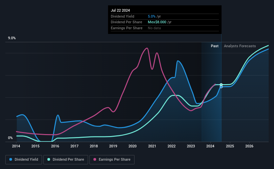
Task: Click the 2026 x-axis label
Action: tap(249, 146)
